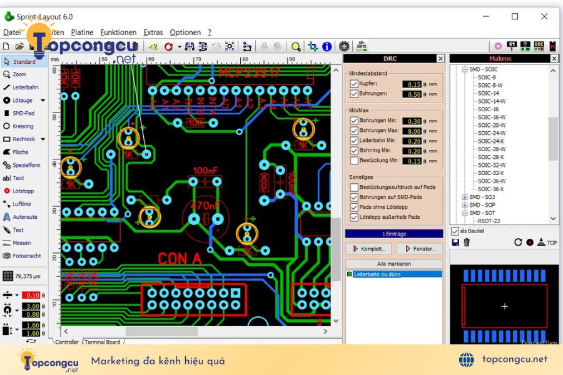The height and width of the screenshot is (375, 563).
Task: Switch to the Terminal Board tab
Action: point(103,342)
